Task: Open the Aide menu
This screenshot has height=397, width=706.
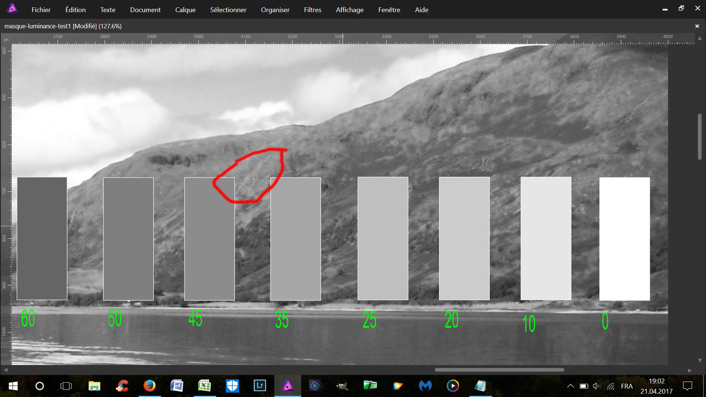Action: (x=421, y=10)
